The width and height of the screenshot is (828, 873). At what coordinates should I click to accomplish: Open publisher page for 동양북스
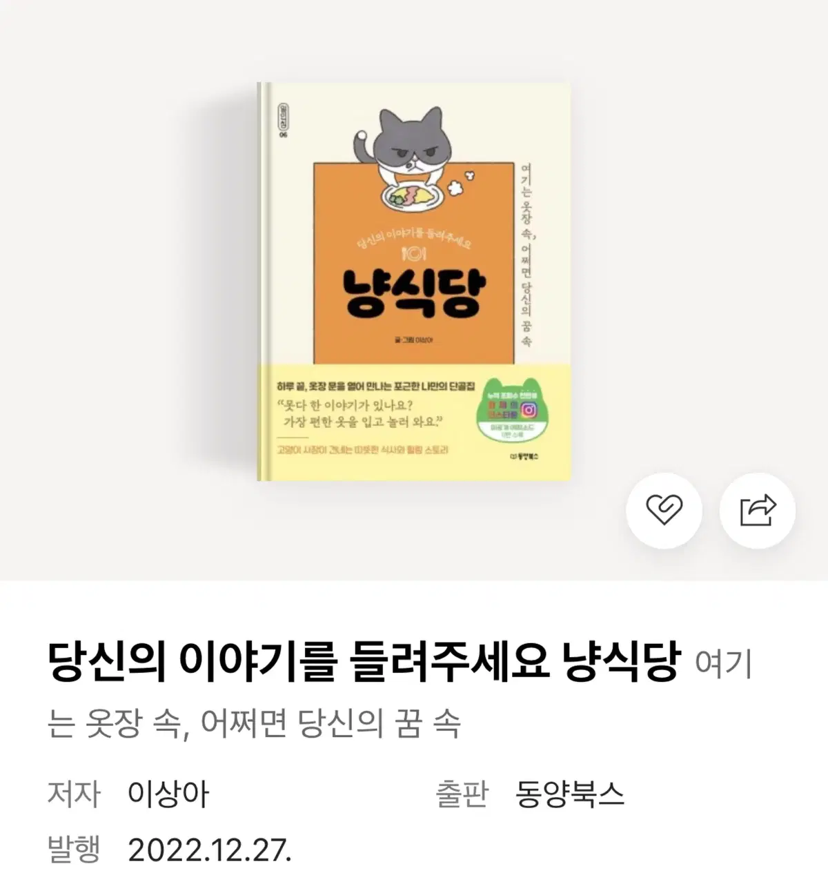[x=569, y=794]
